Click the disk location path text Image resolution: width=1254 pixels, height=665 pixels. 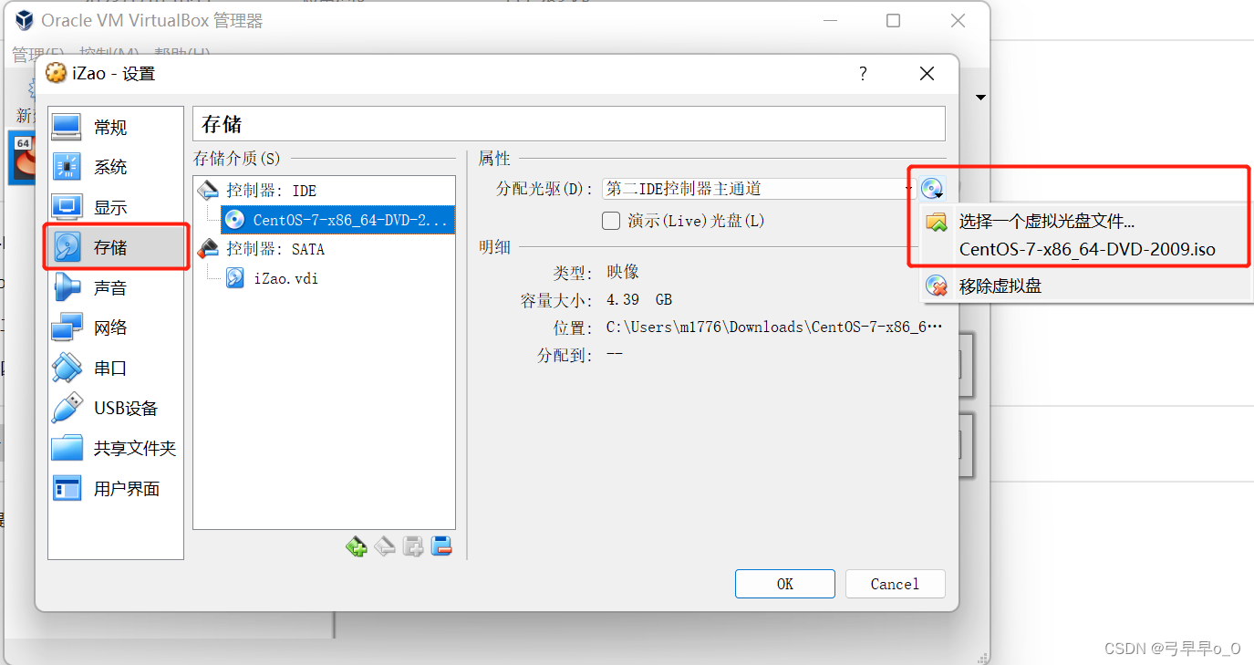point(774,327)
